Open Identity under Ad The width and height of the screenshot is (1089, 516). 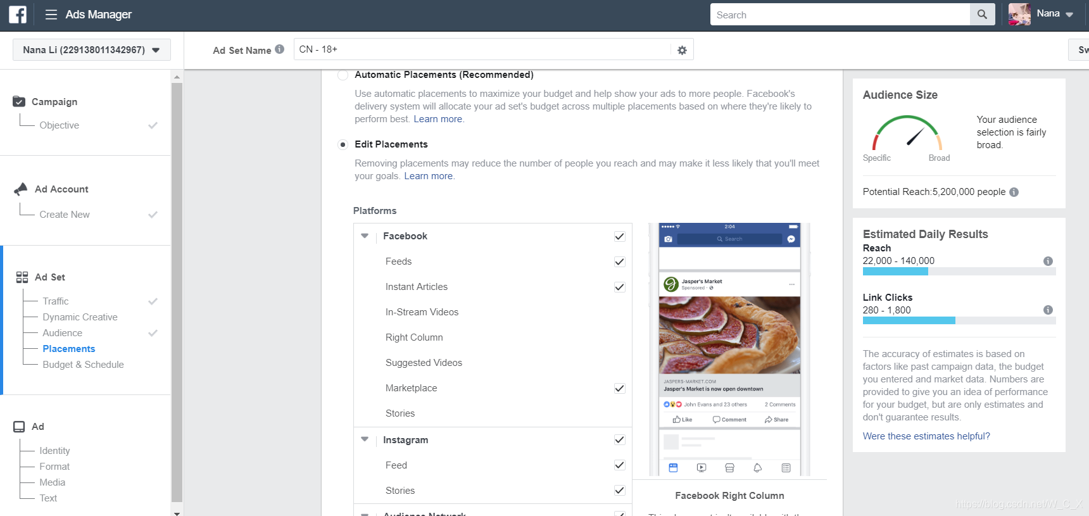tap(54, 451)
